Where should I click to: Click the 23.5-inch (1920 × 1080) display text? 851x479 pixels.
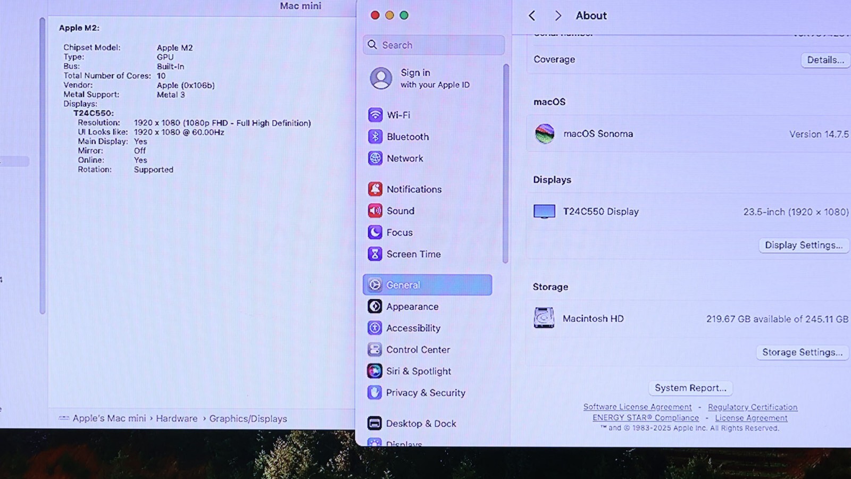796,212
